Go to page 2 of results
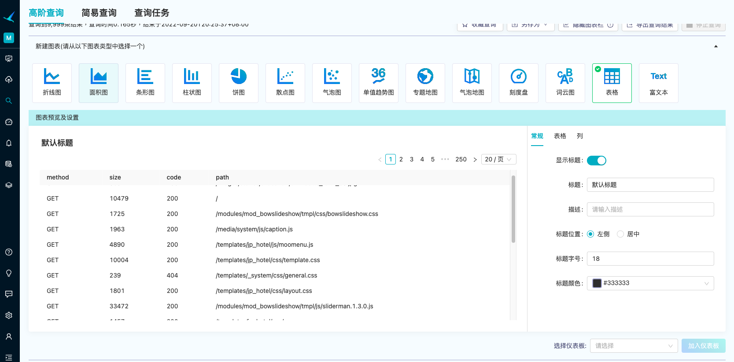 [x=401, y=159]
